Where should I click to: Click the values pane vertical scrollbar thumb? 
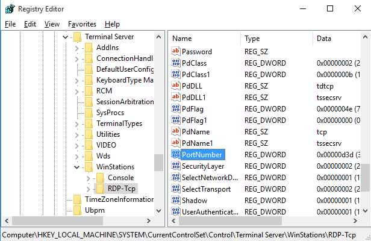[366, 178]
